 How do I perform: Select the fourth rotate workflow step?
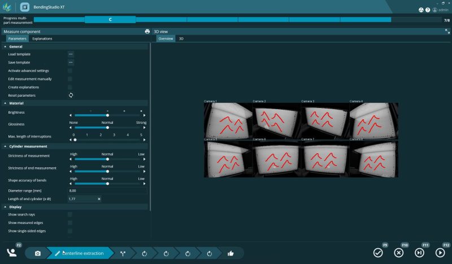point(209,253)
